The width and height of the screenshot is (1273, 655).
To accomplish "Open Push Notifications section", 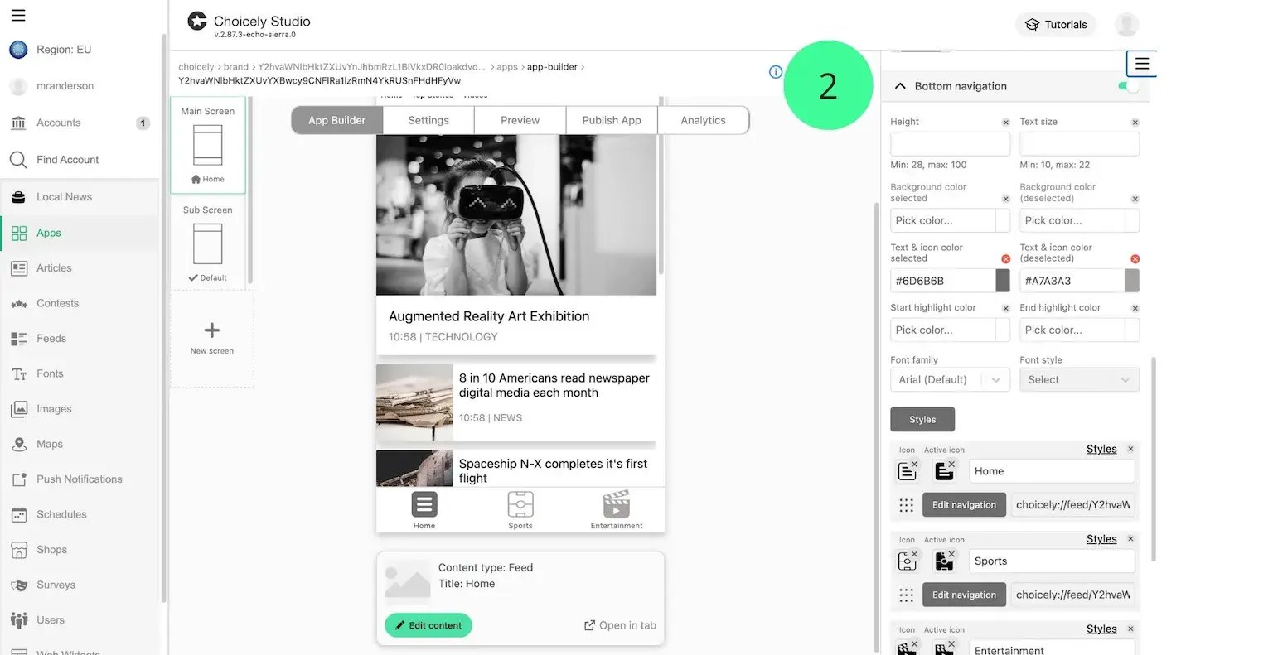I will pyautogui.click(x=80, y=479).
